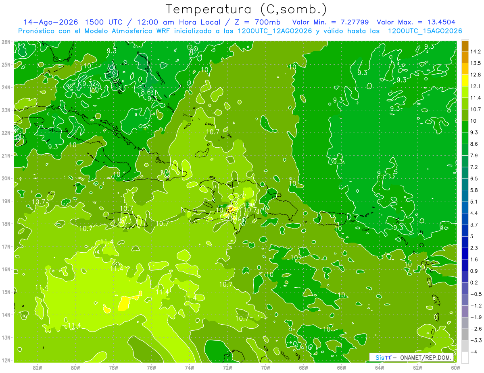Image resolution: width=484 pixels, height=373 pixels.
Task: Click the "ONAMET/REP.DOM." credit text
Action: point(426,357)
